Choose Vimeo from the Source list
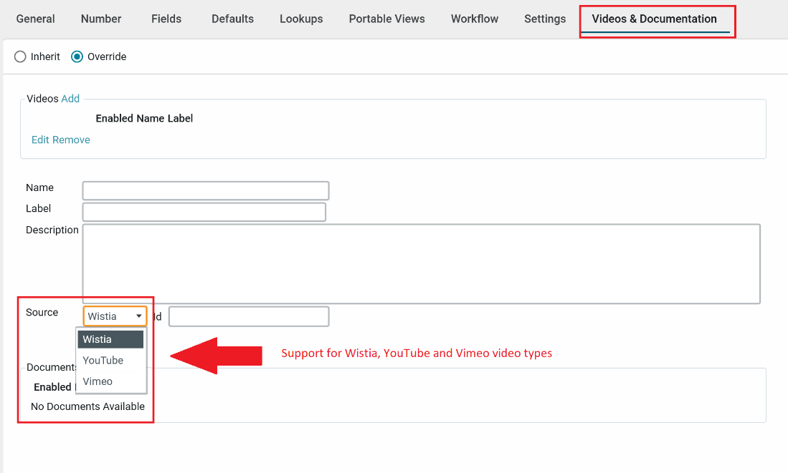The width and height of the screenshot is (788, 473). point(98,381)
